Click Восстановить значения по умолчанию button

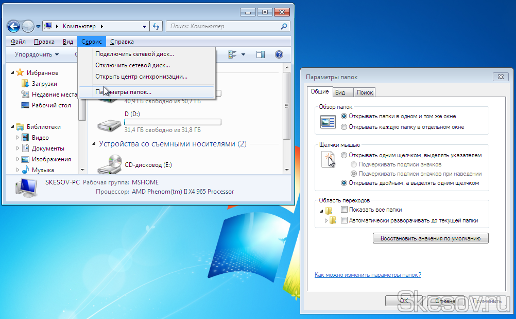[430, 238]
